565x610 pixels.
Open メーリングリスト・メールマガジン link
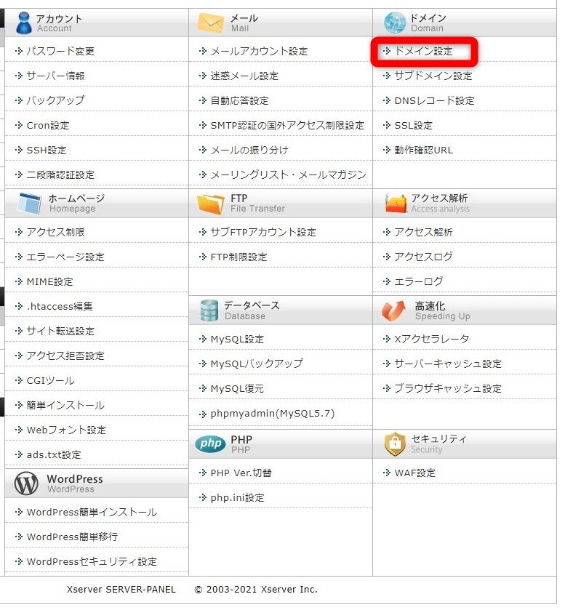(x=289, y=174)
